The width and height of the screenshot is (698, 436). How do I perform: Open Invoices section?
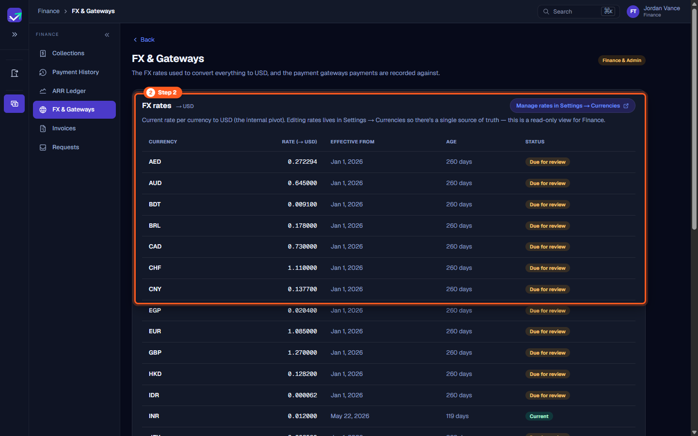point(74,128)
